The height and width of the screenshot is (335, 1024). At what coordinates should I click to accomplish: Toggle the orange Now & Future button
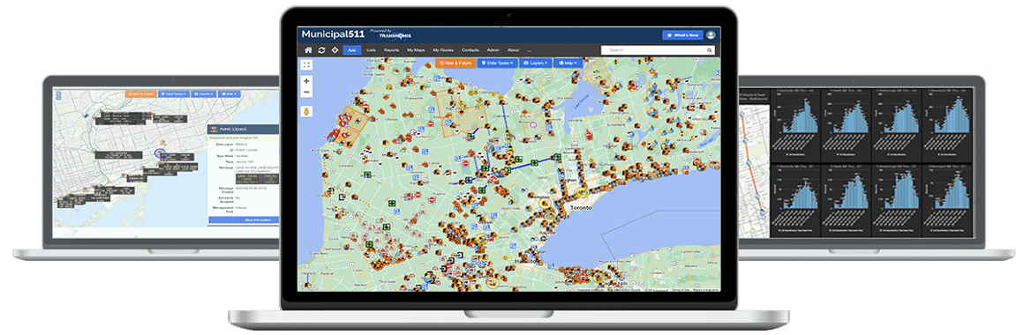point(456,63)
